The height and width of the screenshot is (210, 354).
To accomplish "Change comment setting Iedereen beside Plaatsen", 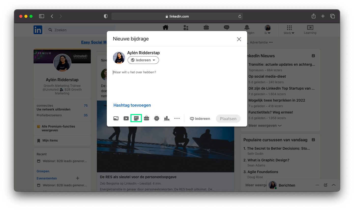I will tap(200, 119).
